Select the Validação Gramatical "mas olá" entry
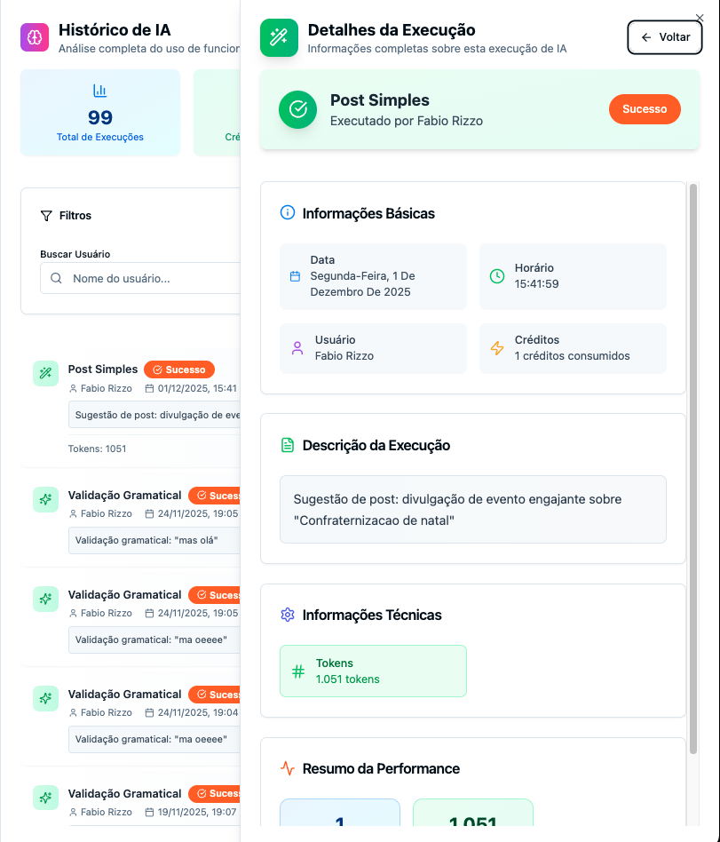Viewport: 720px width, 842px height. (x=124, y=496)
